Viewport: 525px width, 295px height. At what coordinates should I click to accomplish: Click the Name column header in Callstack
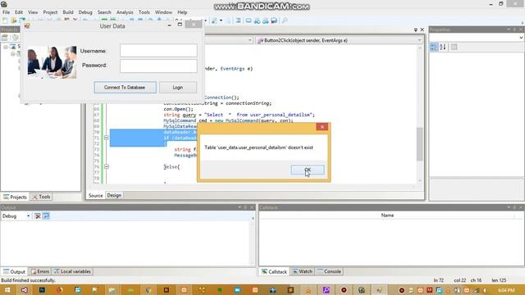(387, 216)
